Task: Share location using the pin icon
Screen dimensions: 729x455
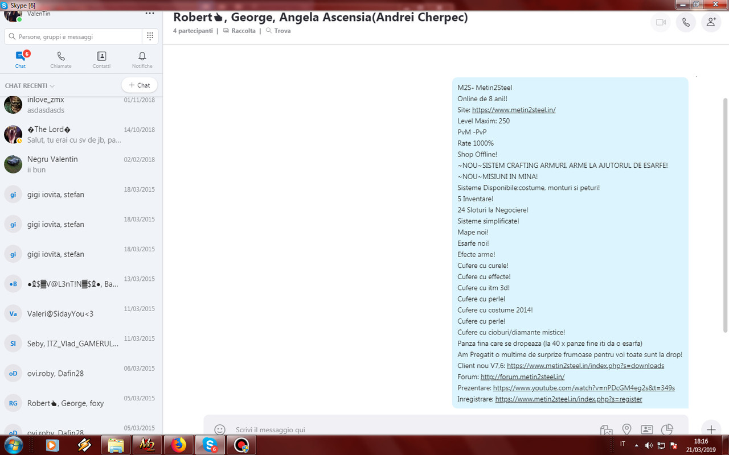Action: click(626, 429)
